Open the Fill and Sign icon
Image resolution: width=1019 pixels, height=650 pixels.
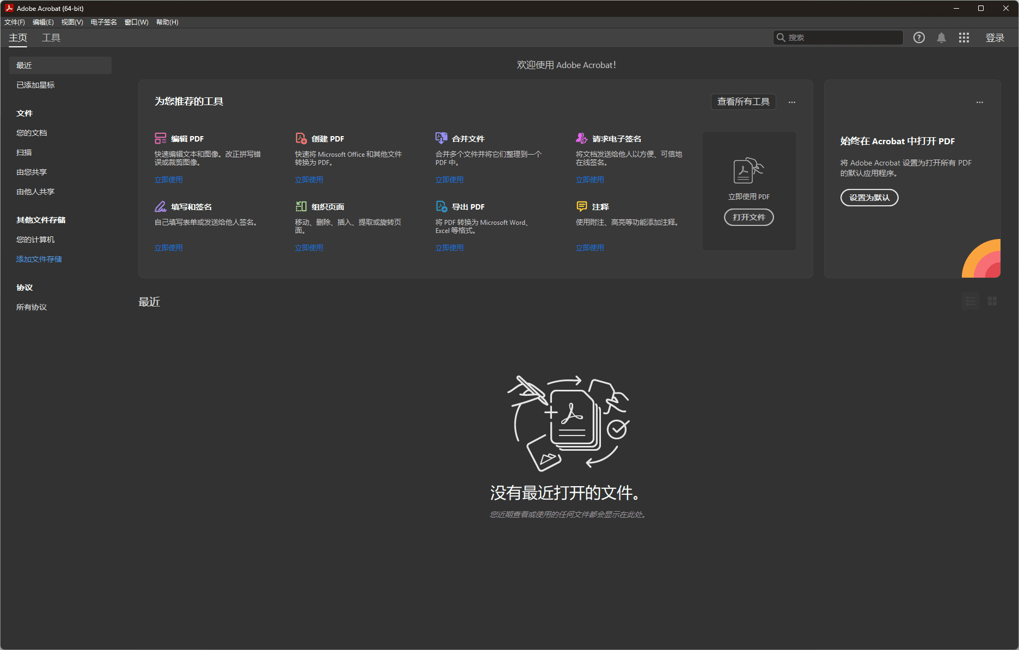pos(160,206)
